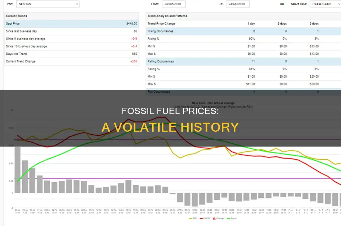Open the Port dropdown showing New York
This screenshot has width=341, height=226.
coord(48,4)
